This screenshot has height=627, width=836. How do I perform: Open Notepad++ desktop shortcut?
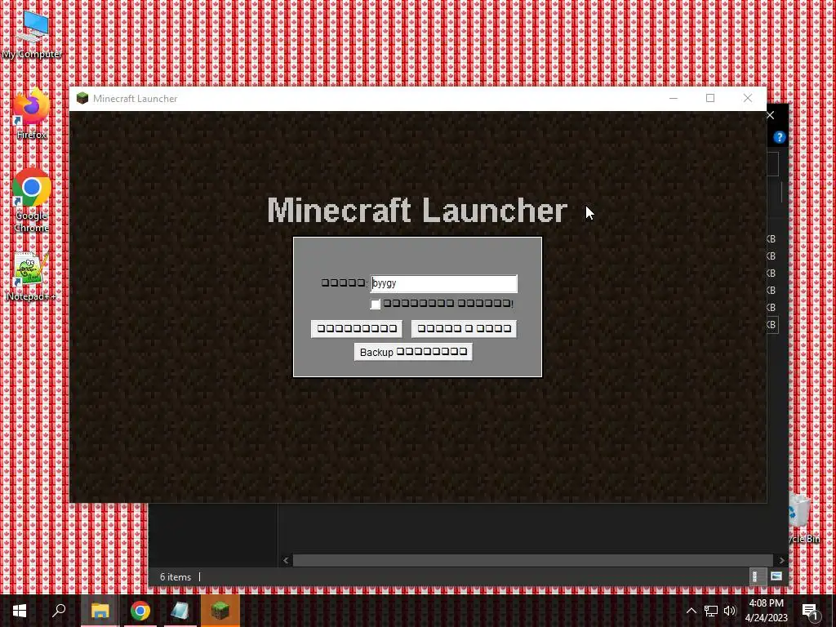[32, 276]
